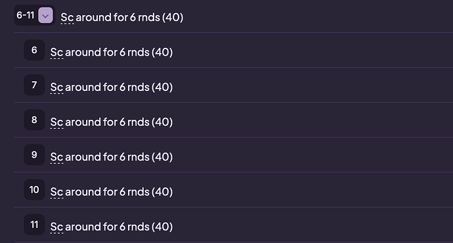Click the Sc abbreviation in round 9
The width and height of the screenshot is (453, 243).
[x=56, y=157]
